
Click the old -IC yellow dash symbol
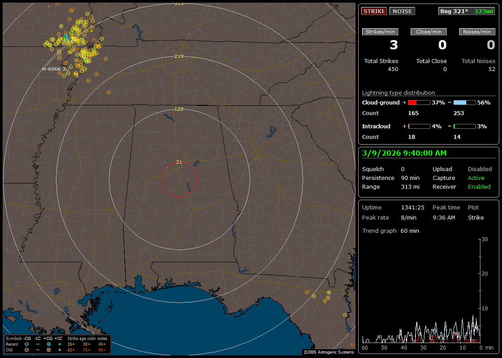point(37,350)
